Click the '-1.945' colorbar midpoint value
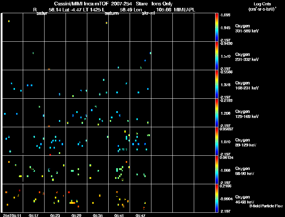Screen dimensions: 285x217 pos(225,28)
